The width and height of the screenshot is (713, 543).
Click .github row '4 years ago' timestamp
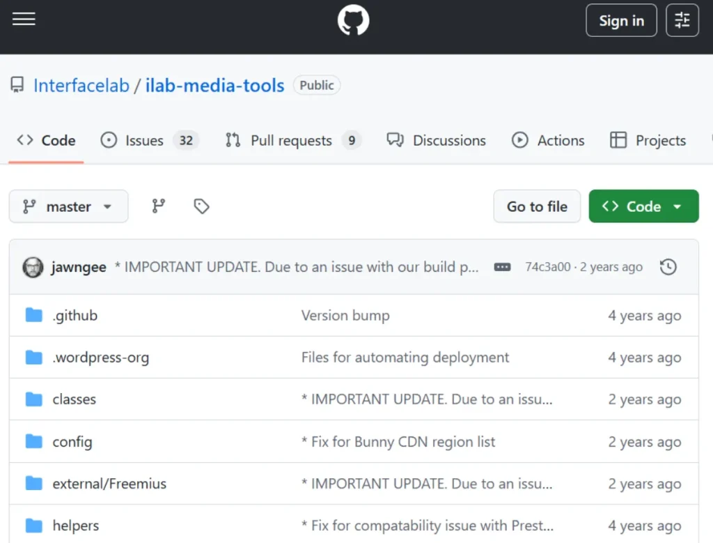(645, 316)
